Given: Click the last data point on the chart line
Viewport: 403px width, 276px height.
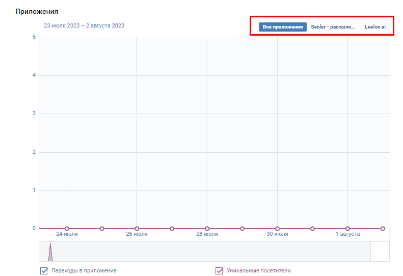Looking at the screenshot, I should tap(383, 229).
